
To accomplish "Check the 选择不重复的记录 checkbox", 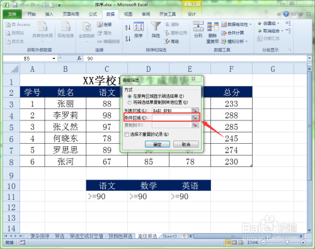I will tap(127, 134).
